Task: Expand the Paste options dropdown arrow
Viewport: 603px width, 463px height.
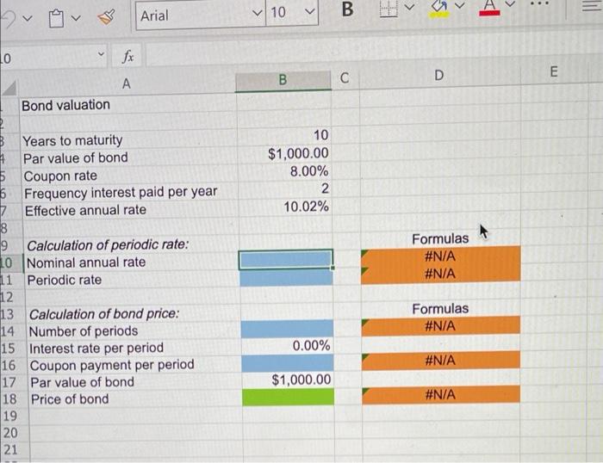Action: click(x=76, y=18)
